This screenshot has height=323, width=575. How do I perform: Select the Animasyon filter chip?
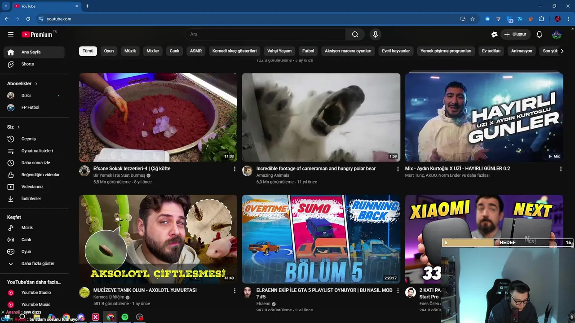522,51
